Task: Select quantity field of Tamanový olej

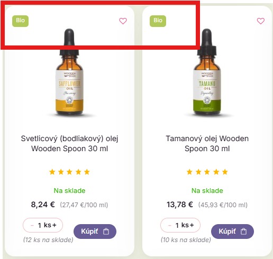Action: 180,225
